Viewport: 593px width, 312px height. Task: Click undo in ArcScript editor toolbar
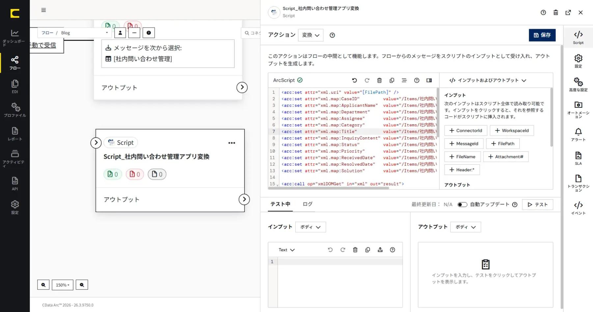[354, 80]
